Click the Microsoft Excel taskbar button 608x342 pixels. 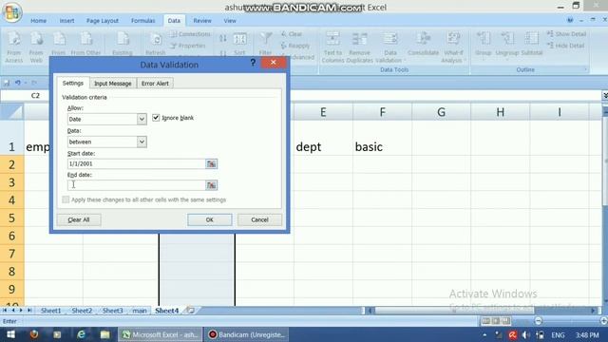pos(161,334)
